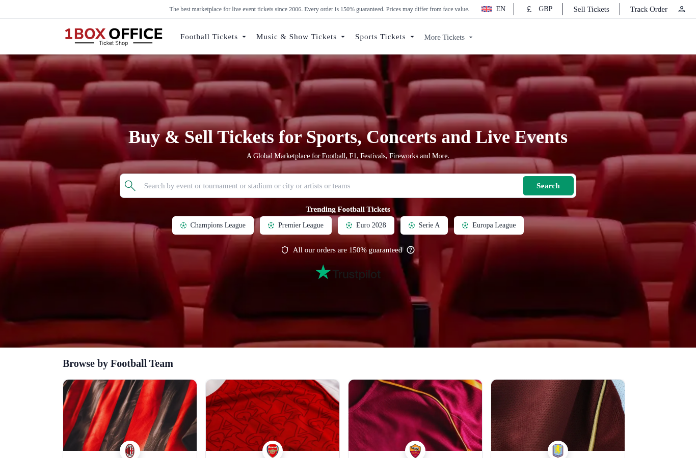Select the Champions League trending tag
Screen dimensions: 696x458
pos(213,225)
